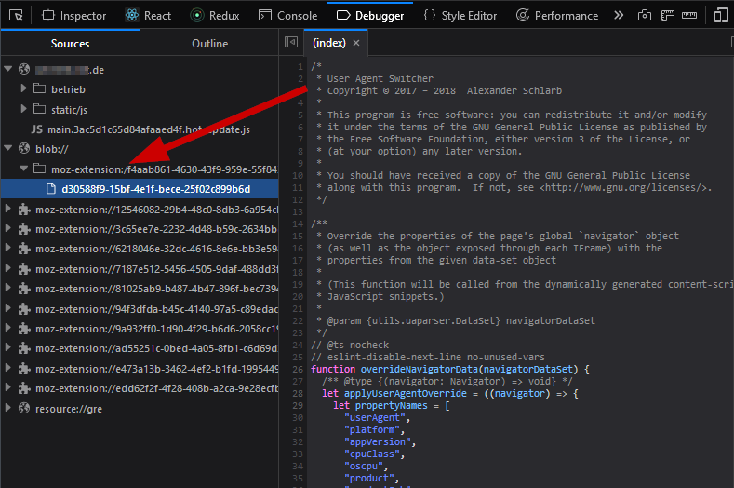This screenshot has width=734, height=488.
Task: Click line number 14 in gutter
Action: tap(298, 224)
